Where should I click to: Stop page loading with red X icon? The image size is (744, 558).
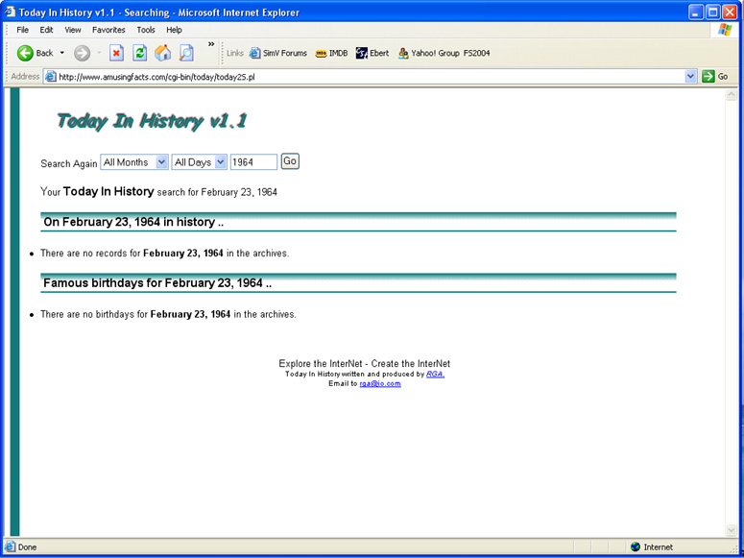[117, 53]
